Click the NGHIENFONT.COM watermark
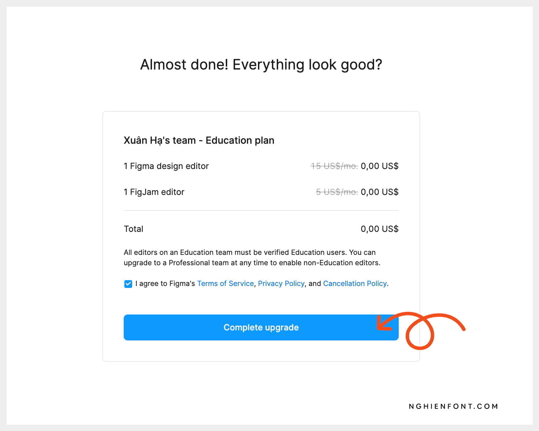 453,407
